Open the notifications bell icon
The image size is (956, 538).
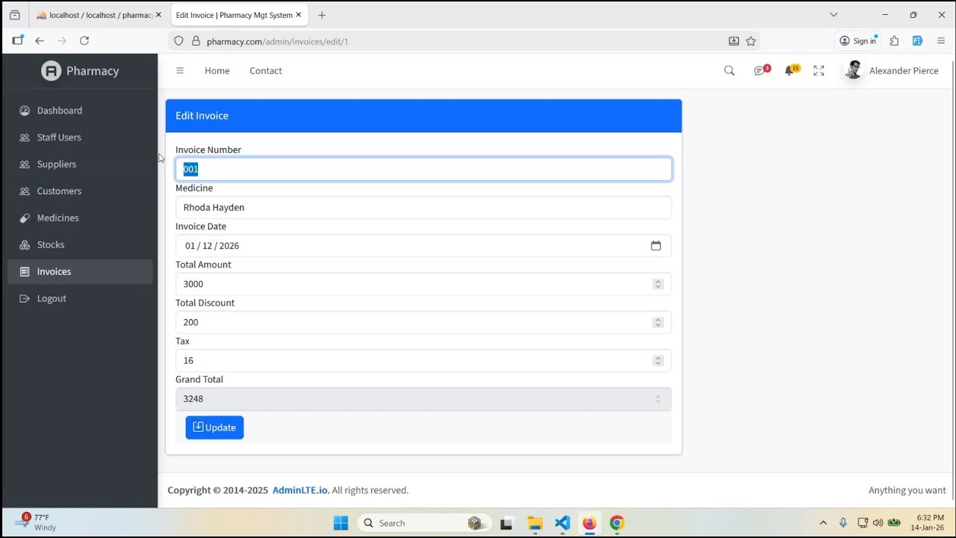790,71
